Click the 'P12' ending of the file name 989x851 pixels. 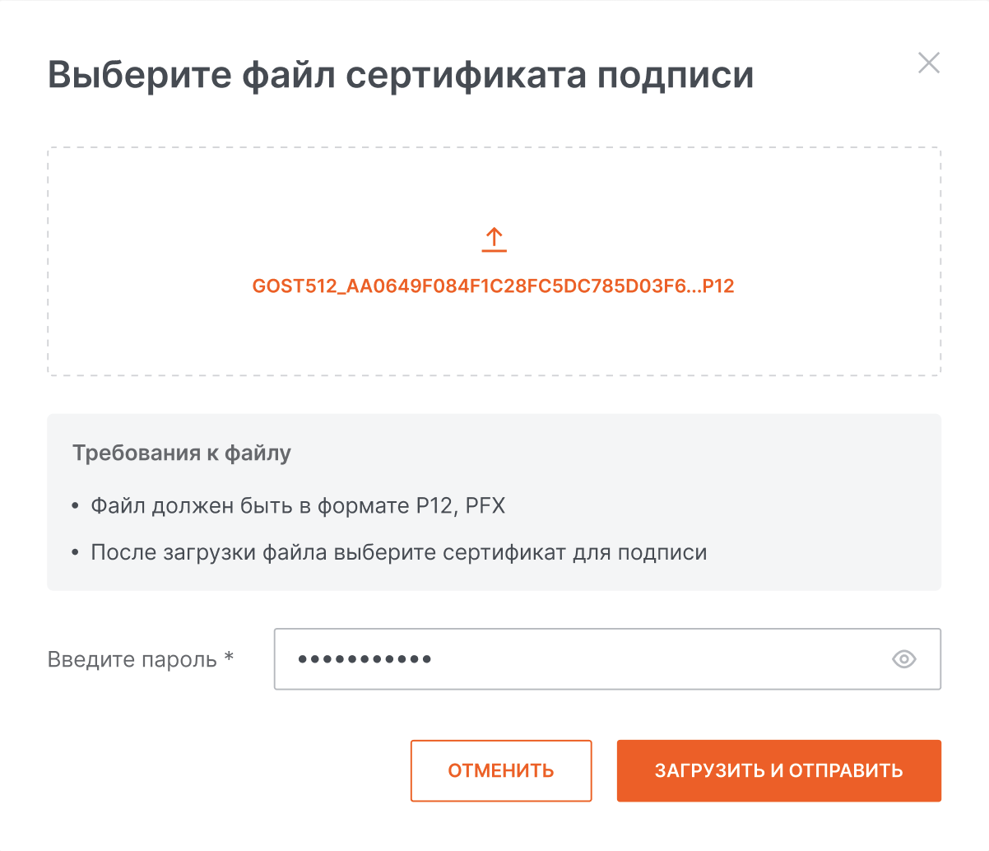(718, 286)
